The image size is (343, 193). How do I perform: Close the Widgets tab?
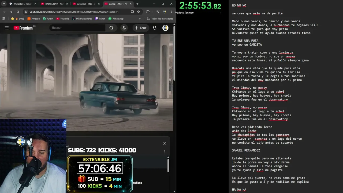coord(35,4)
